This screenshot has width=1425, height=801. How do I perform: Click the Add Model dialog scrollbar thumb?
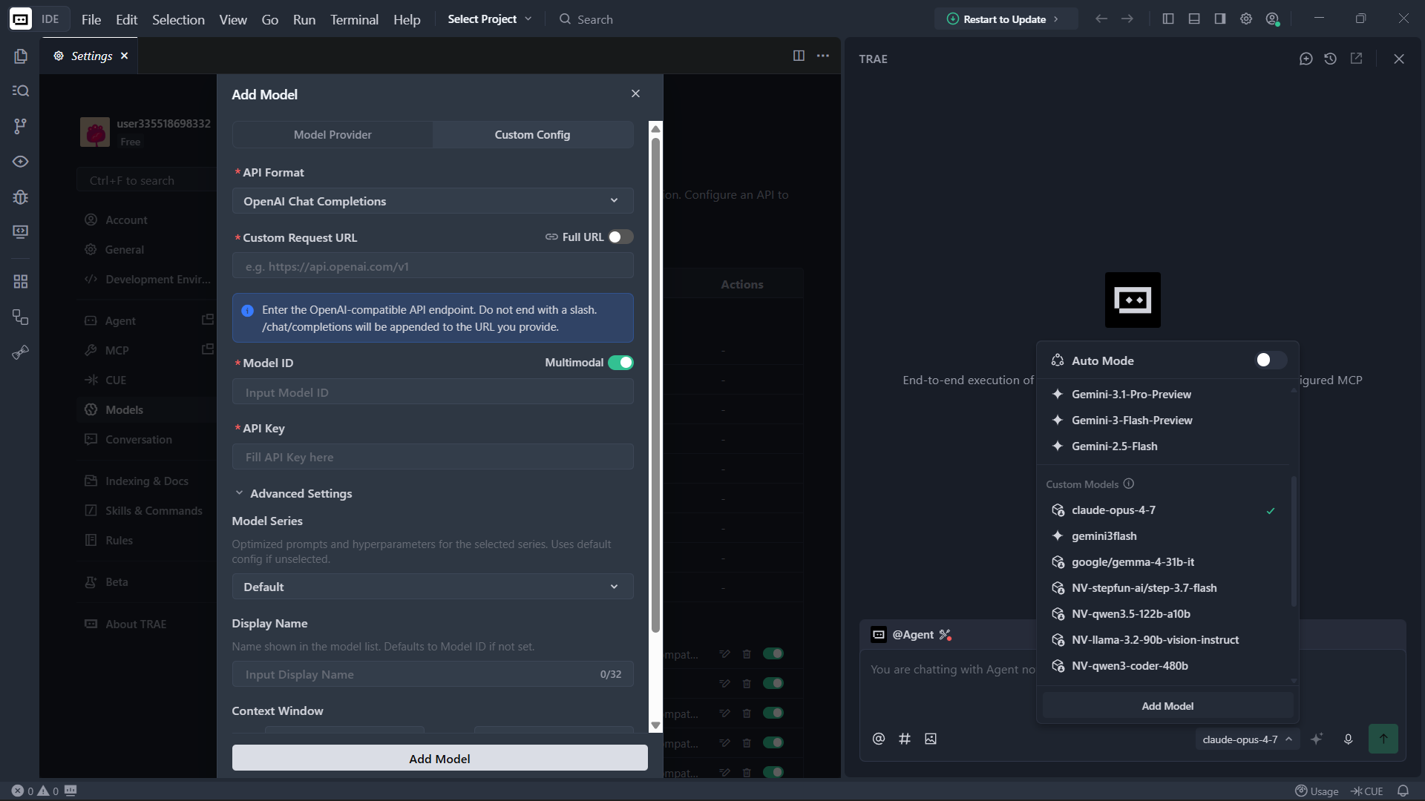point(655,386)
